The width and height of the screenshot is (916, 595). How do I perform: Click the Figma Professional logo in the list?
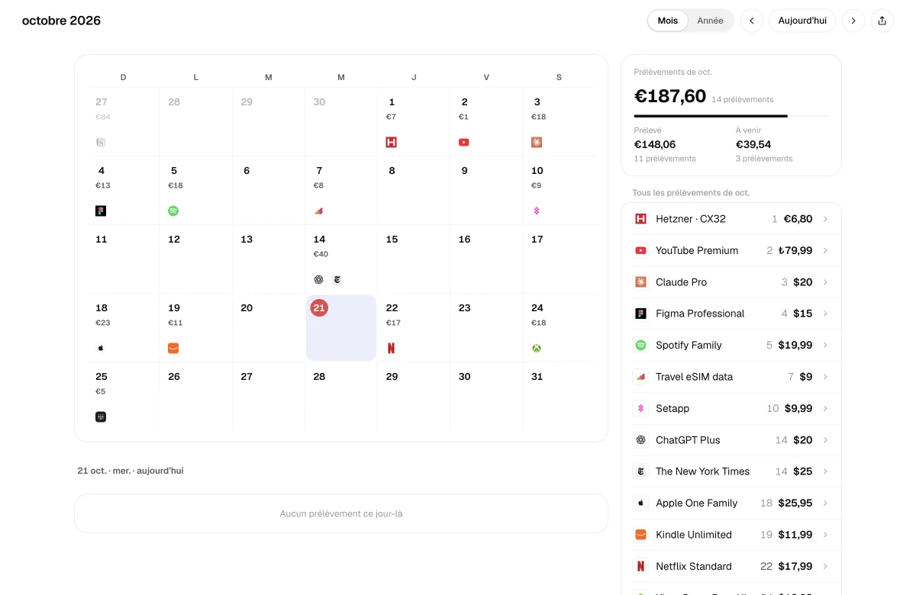tap(641, 314)
